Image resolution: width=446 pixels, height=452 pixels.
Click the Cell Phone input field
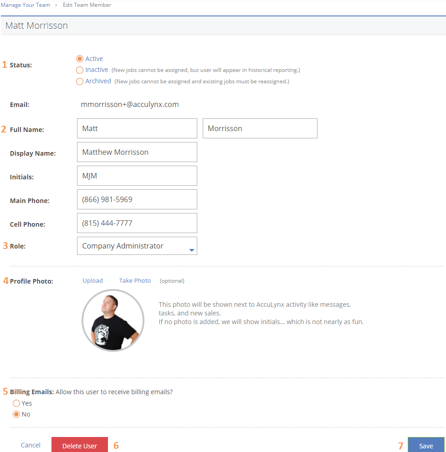click(137, 223)
